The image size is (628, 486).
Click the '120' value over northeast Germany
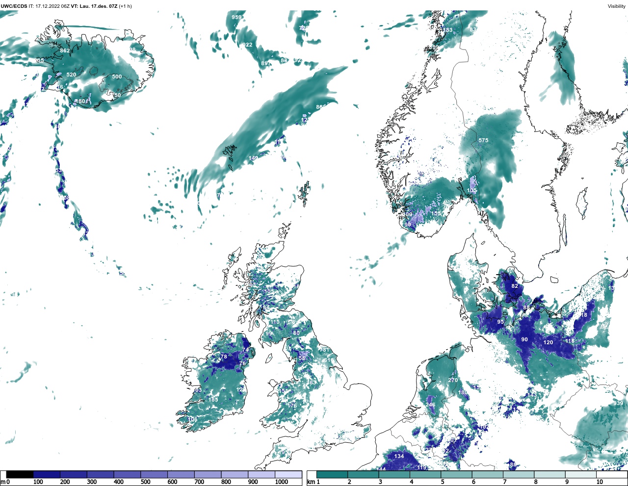point(549,342)
